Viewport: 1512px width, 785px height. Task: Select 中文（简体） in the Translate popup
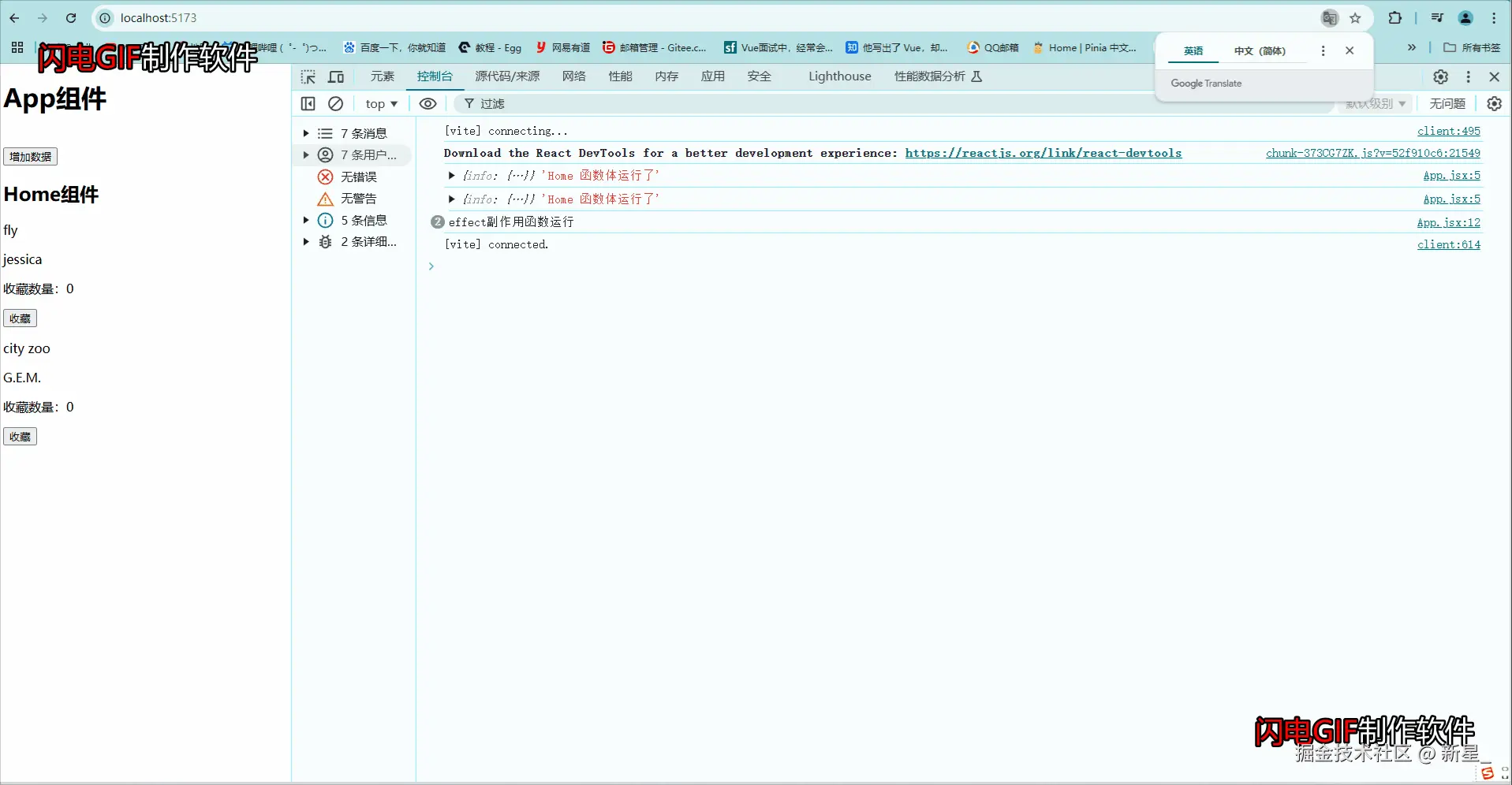click(1260, 50)
